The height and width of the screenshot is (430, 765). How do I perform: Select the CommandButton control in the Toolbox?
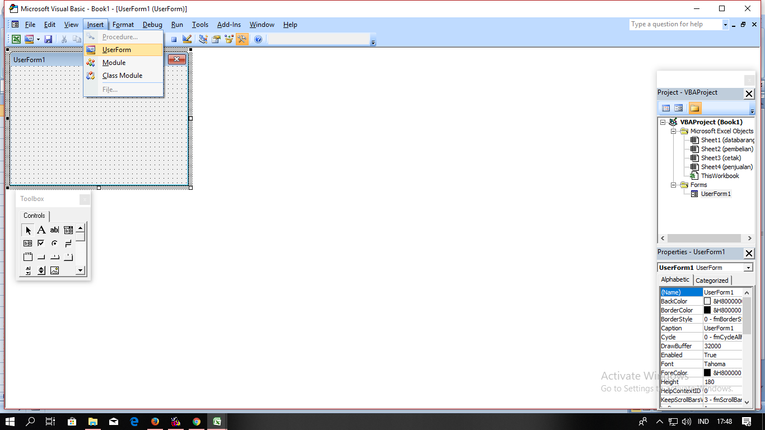(41, 256)
